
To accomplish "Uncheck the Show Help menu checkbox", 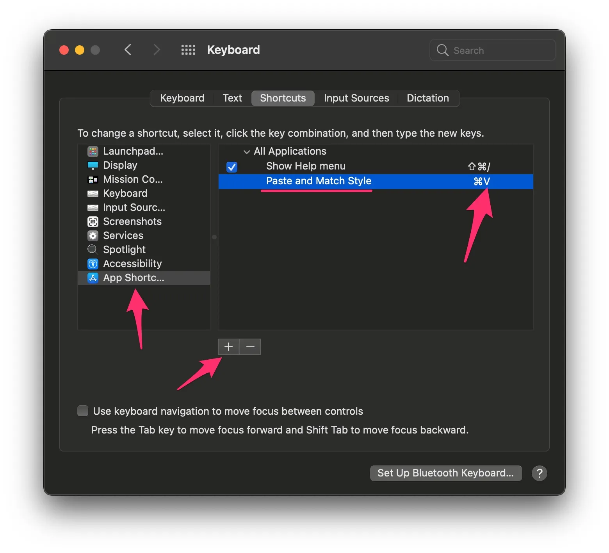I will (x=232, y=167).
